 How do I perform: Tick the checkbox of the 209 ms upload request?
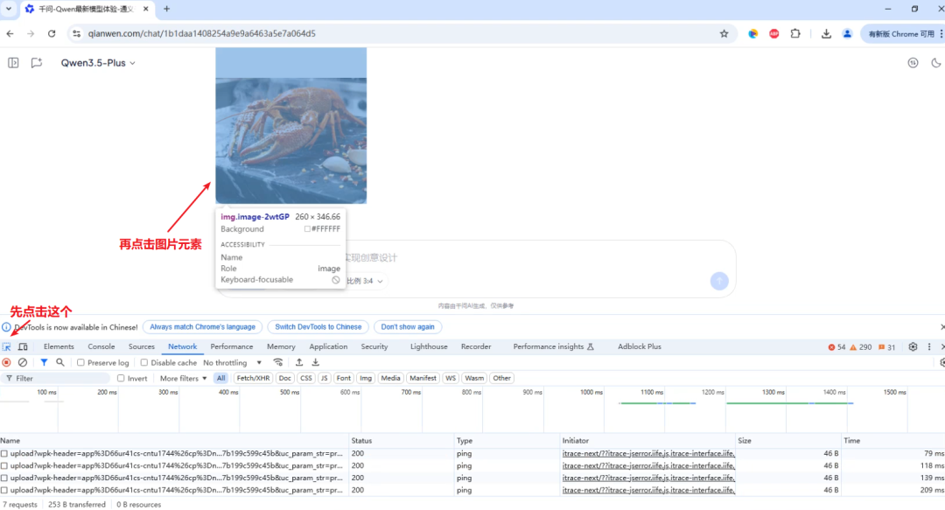[x=4, y=490]
